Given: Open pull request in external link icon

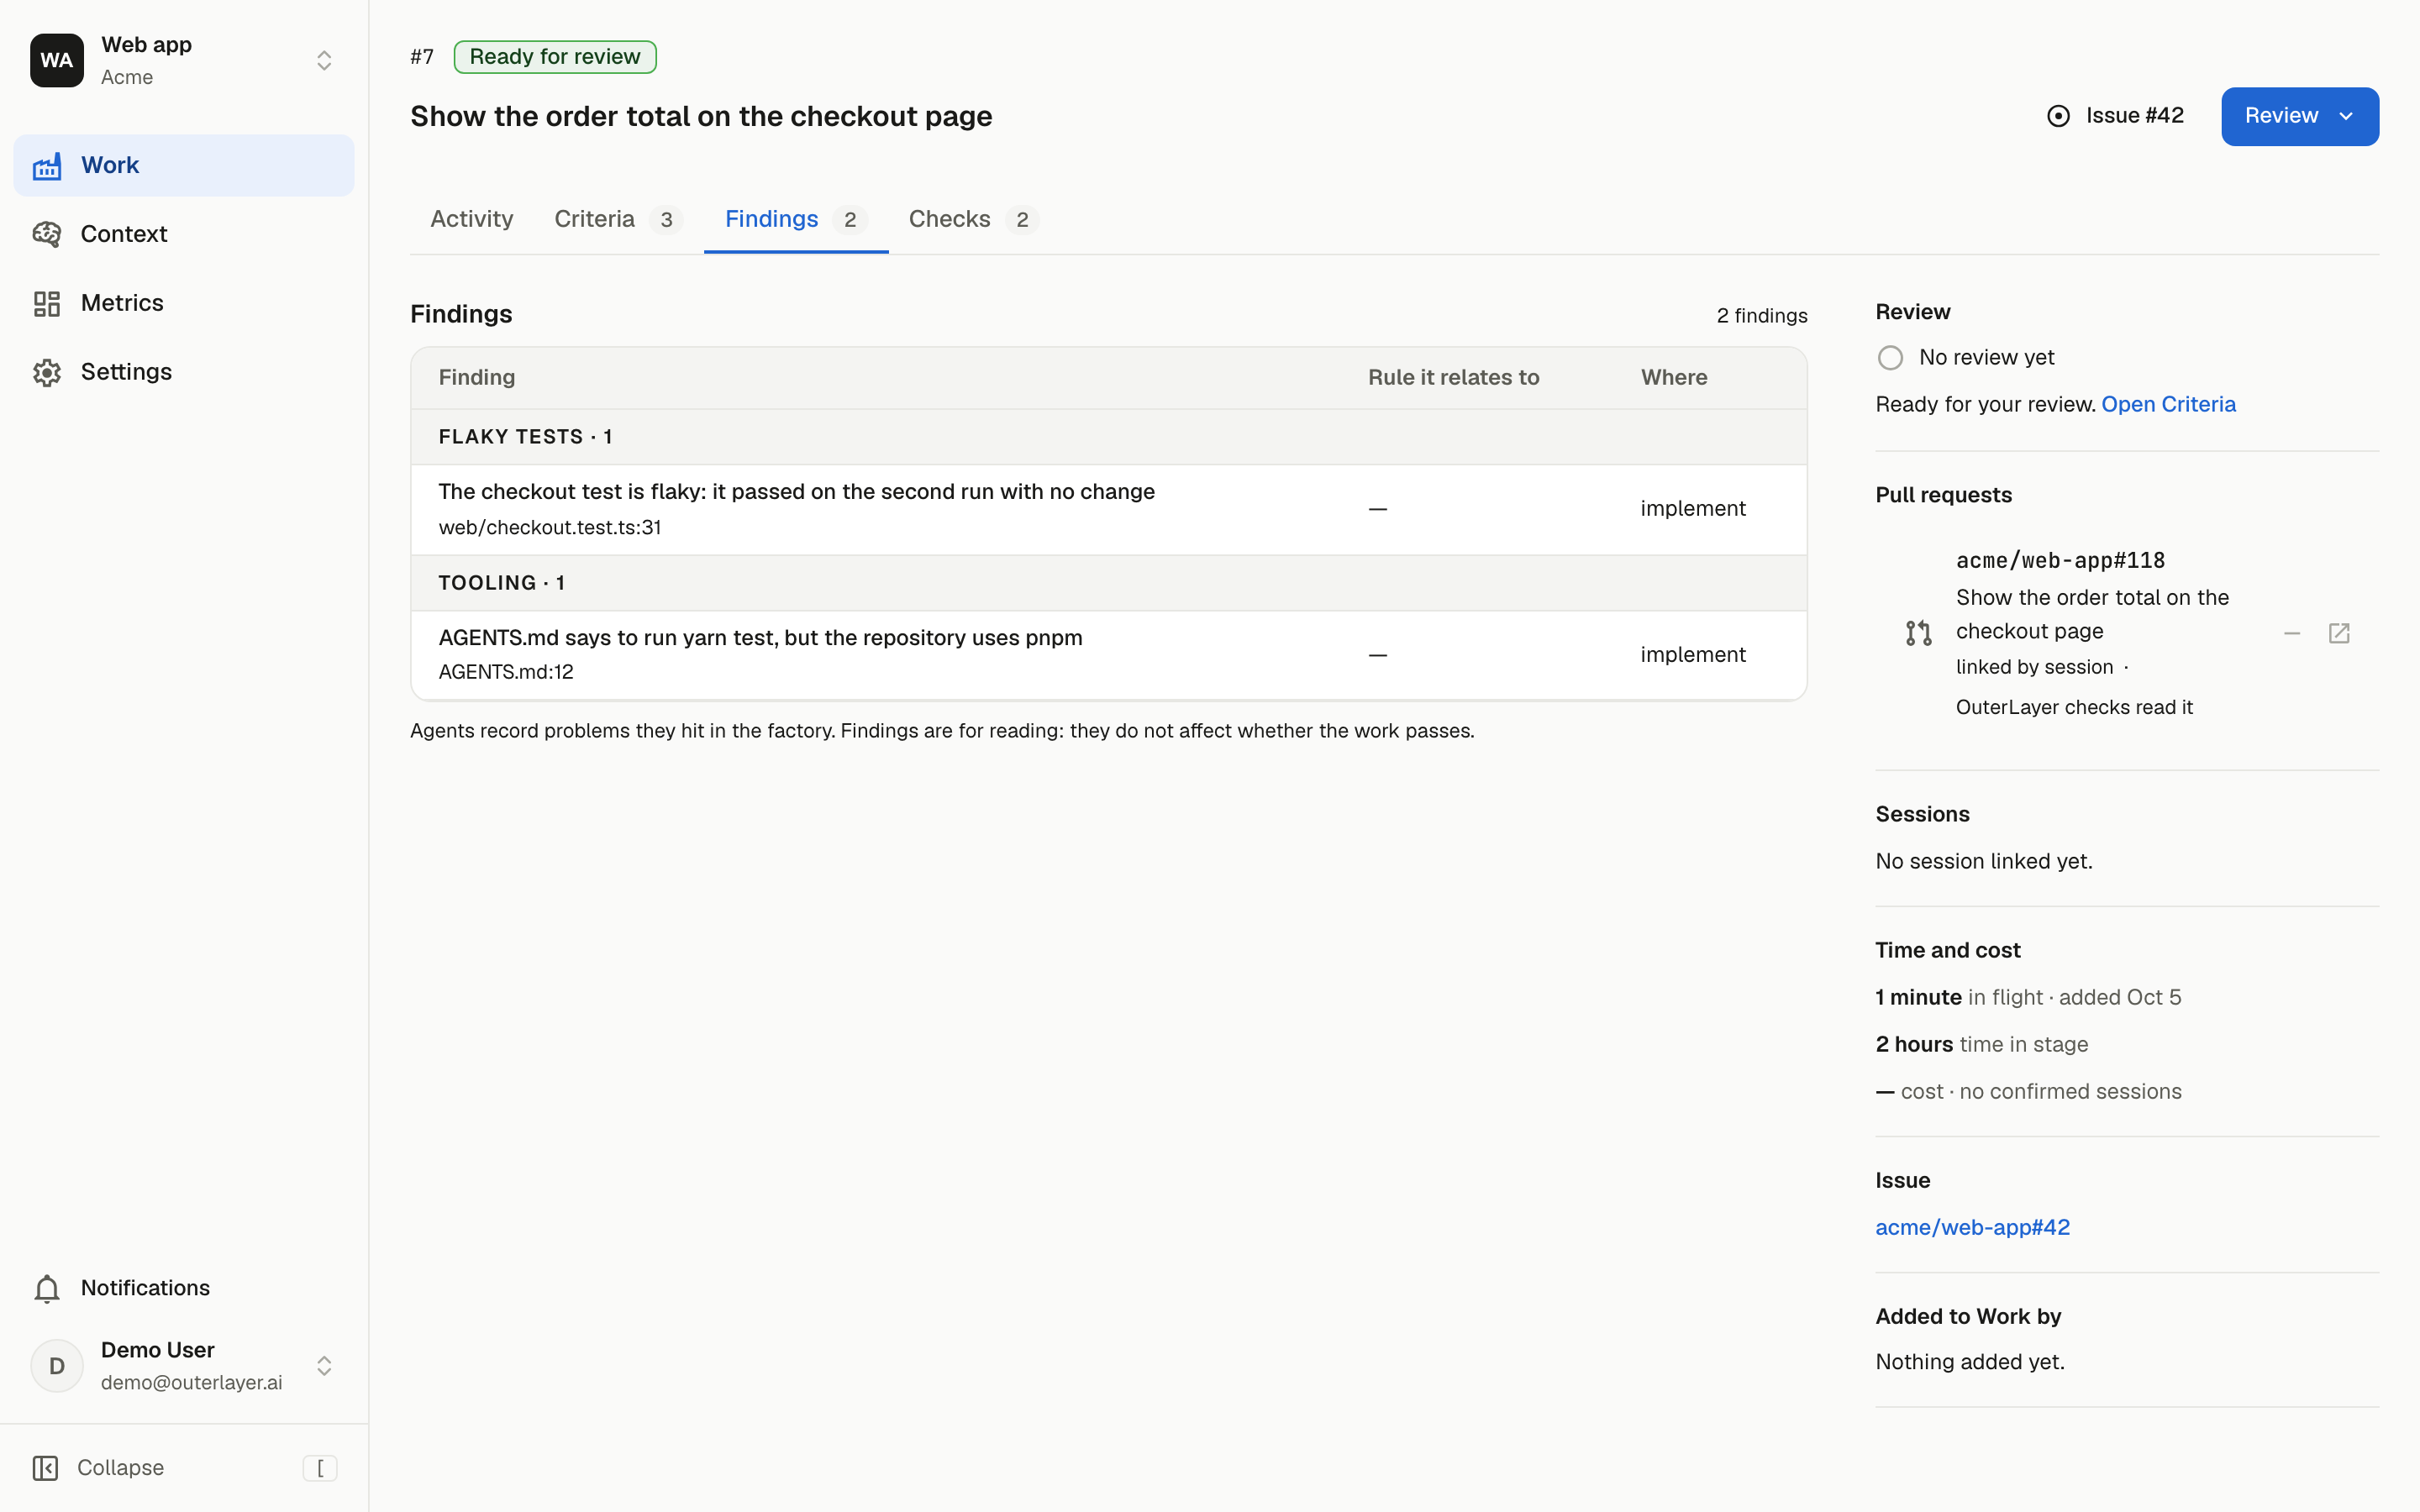Looking at the screenshot, I should point(2339,633).
